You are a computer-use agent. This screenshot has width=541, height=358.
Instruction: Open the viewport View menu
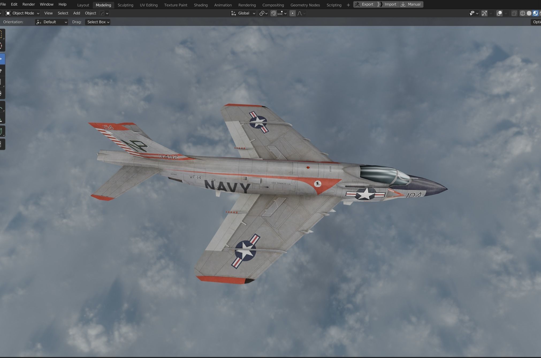click(x=48, y=13)
